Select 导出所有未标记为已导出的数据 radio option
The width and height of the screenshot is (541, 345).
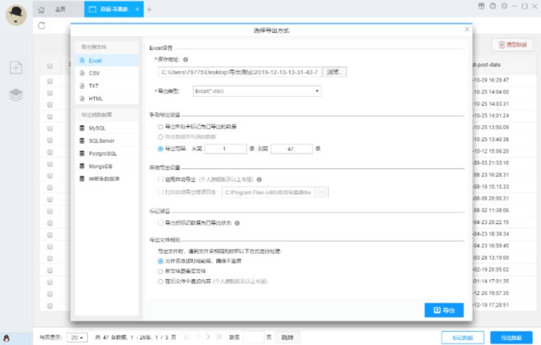[x=161, y=127]
